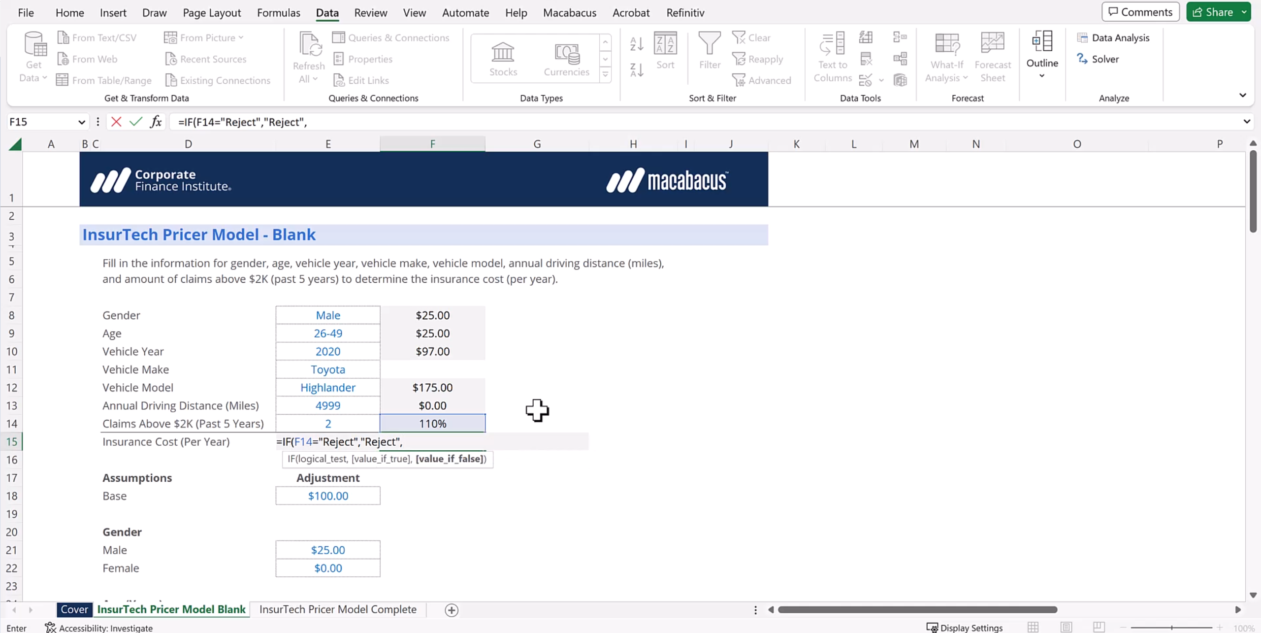Viewport: 1261px width, 633px height.
Task: Click the Comments button
Action: 1140,12
